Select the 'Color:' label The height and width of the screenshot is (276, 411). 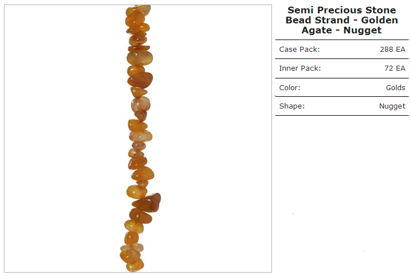[290, 87]
